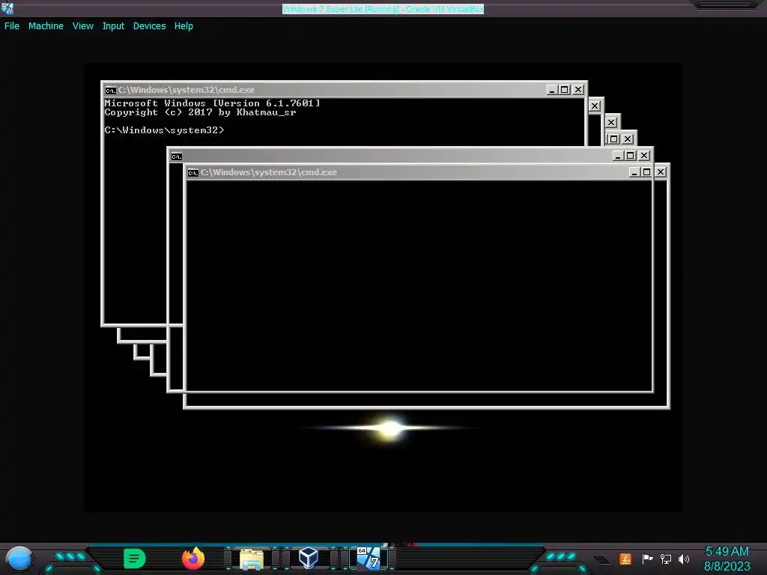Open system menu icon of untitled middle cmd window

177,156
